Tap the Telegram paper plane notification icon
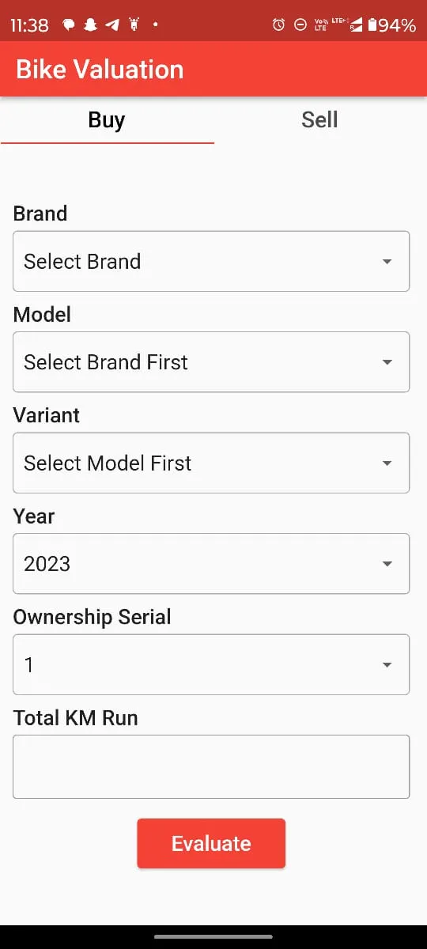This screenshot has width=427, height=949. (111, 25)
